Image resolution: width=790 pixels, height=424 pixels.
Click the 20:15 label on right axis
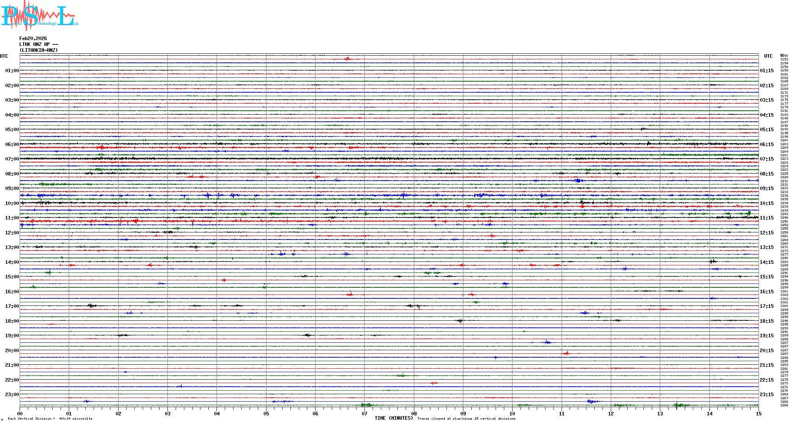click(766, 351)
